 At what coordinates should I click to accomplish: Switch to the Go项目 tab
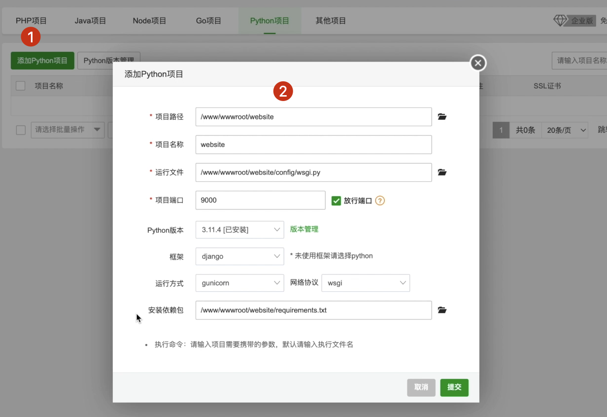point(208,21)
